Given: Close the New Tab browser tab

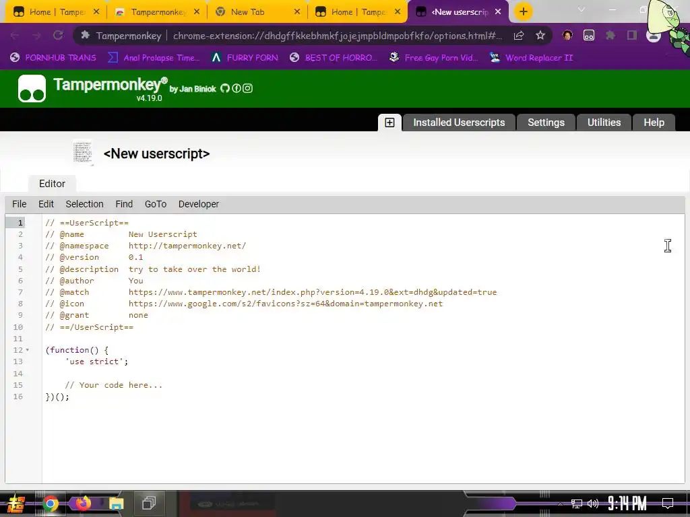Looking at the screenshot, I should (297, 12).
